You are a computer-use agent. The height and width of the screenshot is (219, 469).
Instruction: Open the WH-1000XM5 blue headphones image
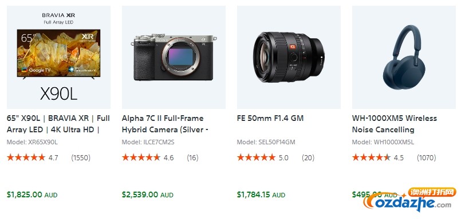pyautogui.click(x=404, y=57)
